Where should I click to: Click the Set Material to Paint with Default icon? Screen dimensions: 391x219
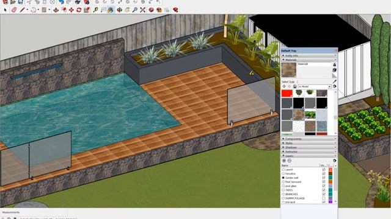click(335, 75)
